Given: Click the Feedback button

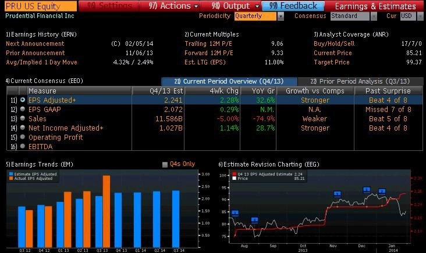Looking at the screenshot, I should click(x=293, y=6).
